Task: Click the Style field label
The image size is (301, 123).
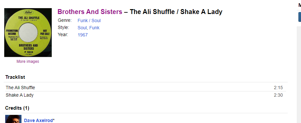Action: click(x=63, y=27)
